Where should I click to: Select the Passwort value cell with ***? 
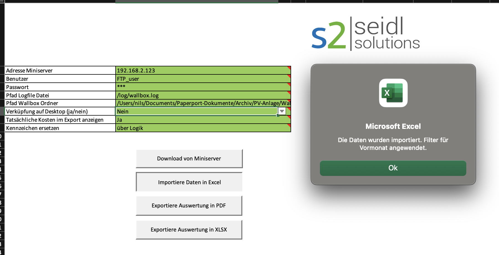pos(203,87)
